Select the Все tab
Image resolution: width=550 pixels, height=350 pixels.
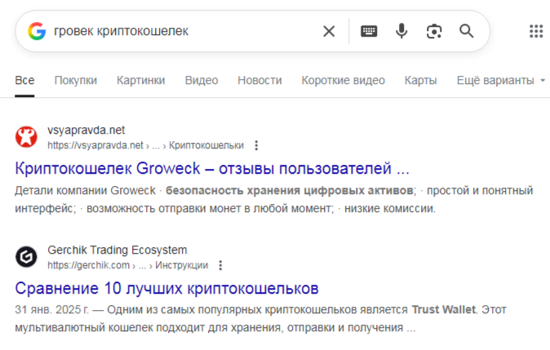click(24, 80)
